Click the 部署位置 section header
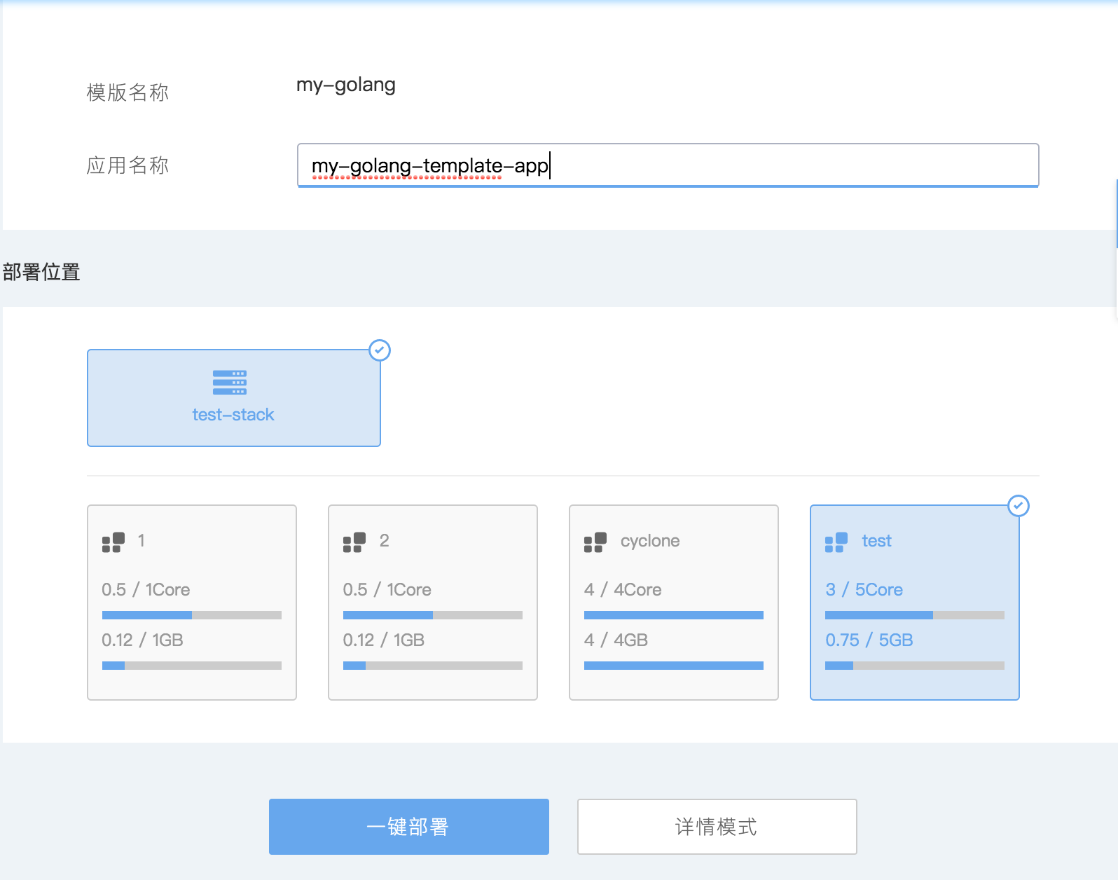Screen dimensions: 1118x880 tap(41, 272)
